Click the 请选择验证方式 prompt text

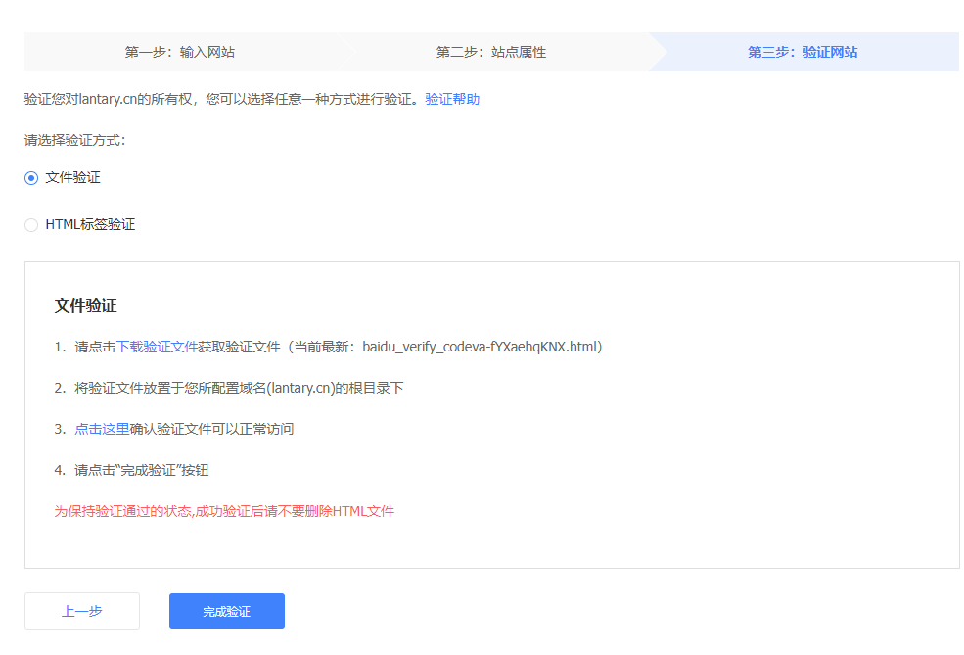pos(74,140)
